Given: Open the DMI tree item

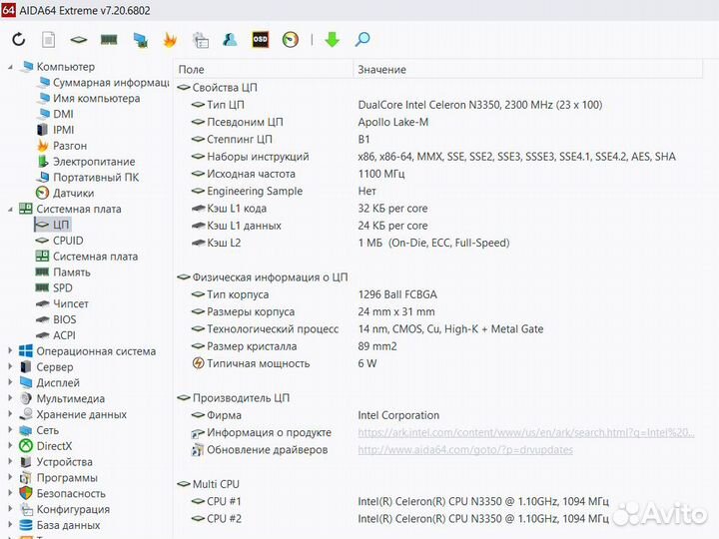Looking at the screenshot, I should [x=55, y=114].
